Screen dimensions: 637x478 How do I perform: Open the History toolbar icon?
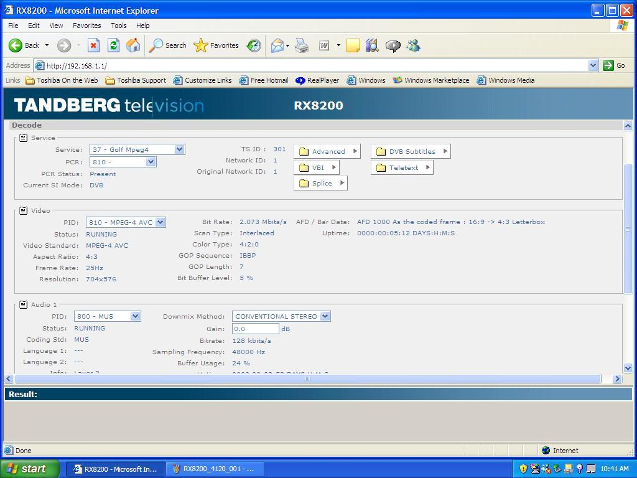254,45
